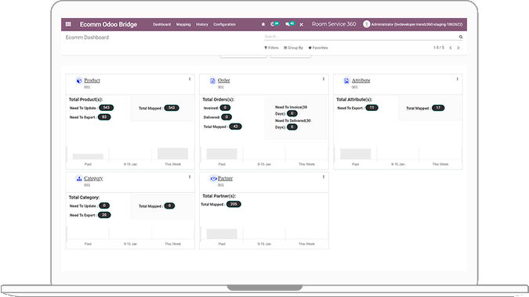Image resolution: width=529 pixels, height=297 pixels.
Task: Open the Attribute link
Action: [361, 81]
